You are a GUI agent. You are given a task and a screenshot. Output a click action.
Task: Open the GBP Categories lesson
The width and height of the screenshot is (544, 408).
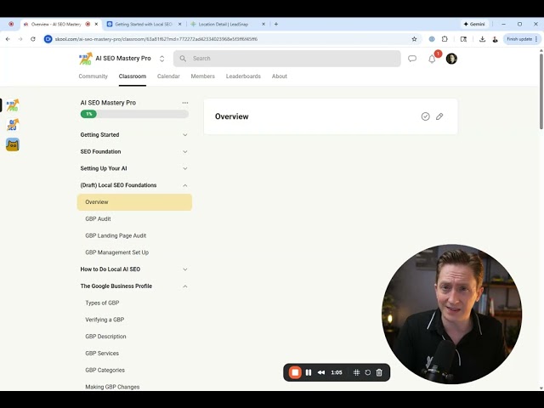pos(105,371)
